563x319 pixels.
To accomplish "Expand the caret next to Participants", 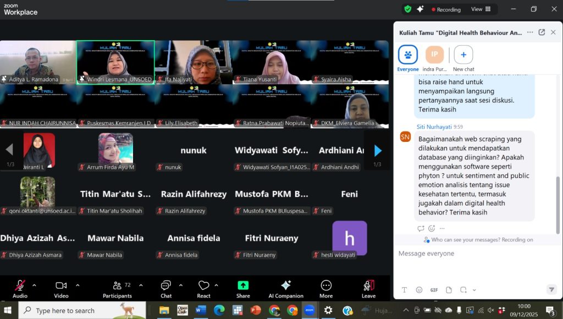I will pos(141,285).
